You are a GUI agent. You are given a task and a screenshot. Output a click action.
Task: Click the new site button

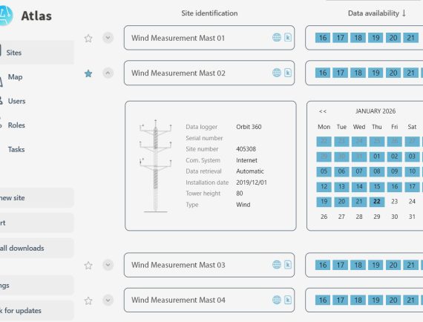click(x=36, y=197)
